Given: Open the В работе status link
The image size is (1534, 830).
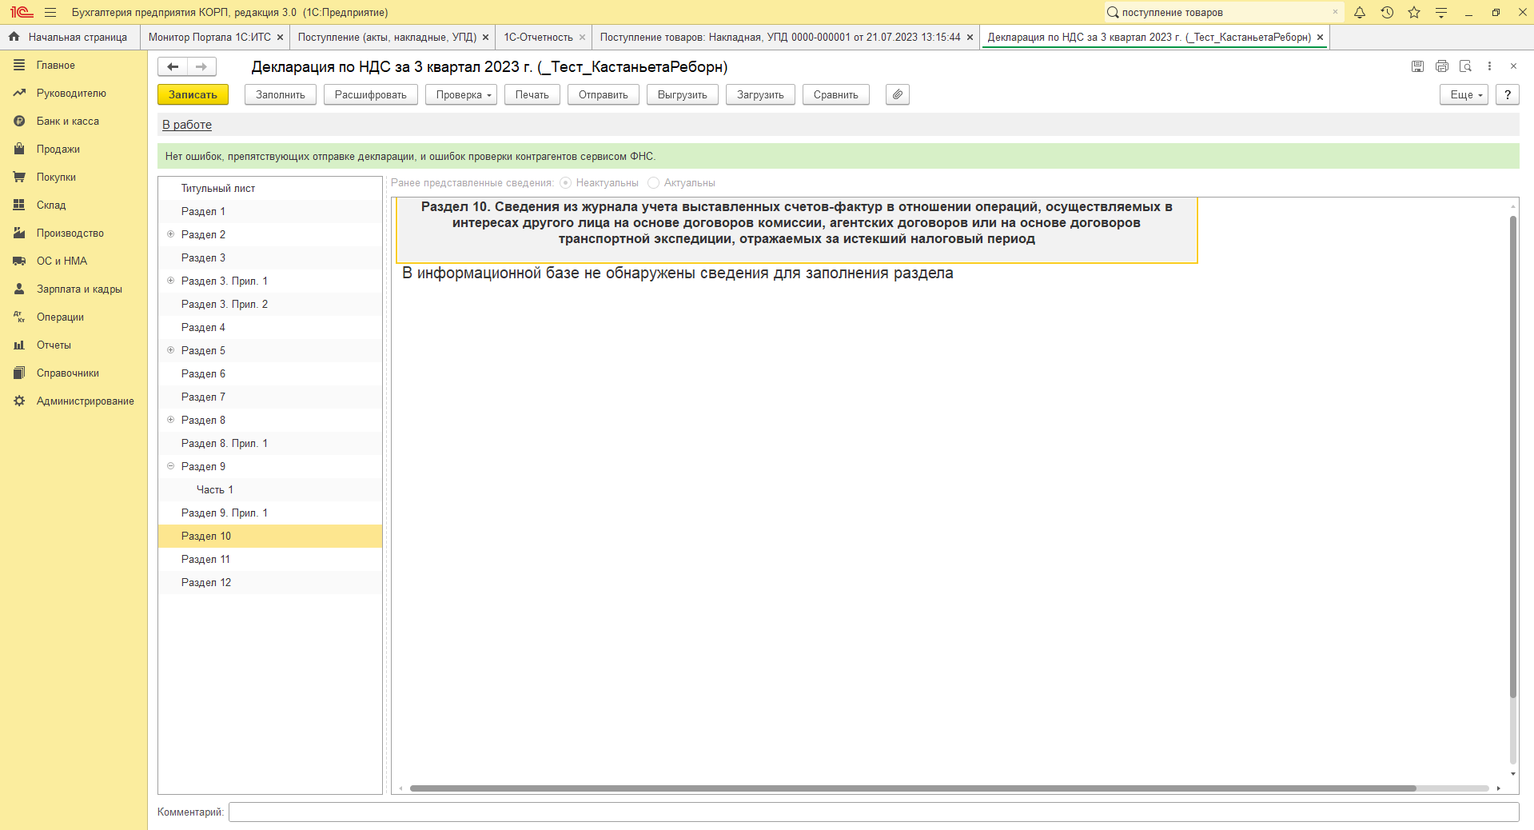Looking at the screenshot, I should 187,125.
